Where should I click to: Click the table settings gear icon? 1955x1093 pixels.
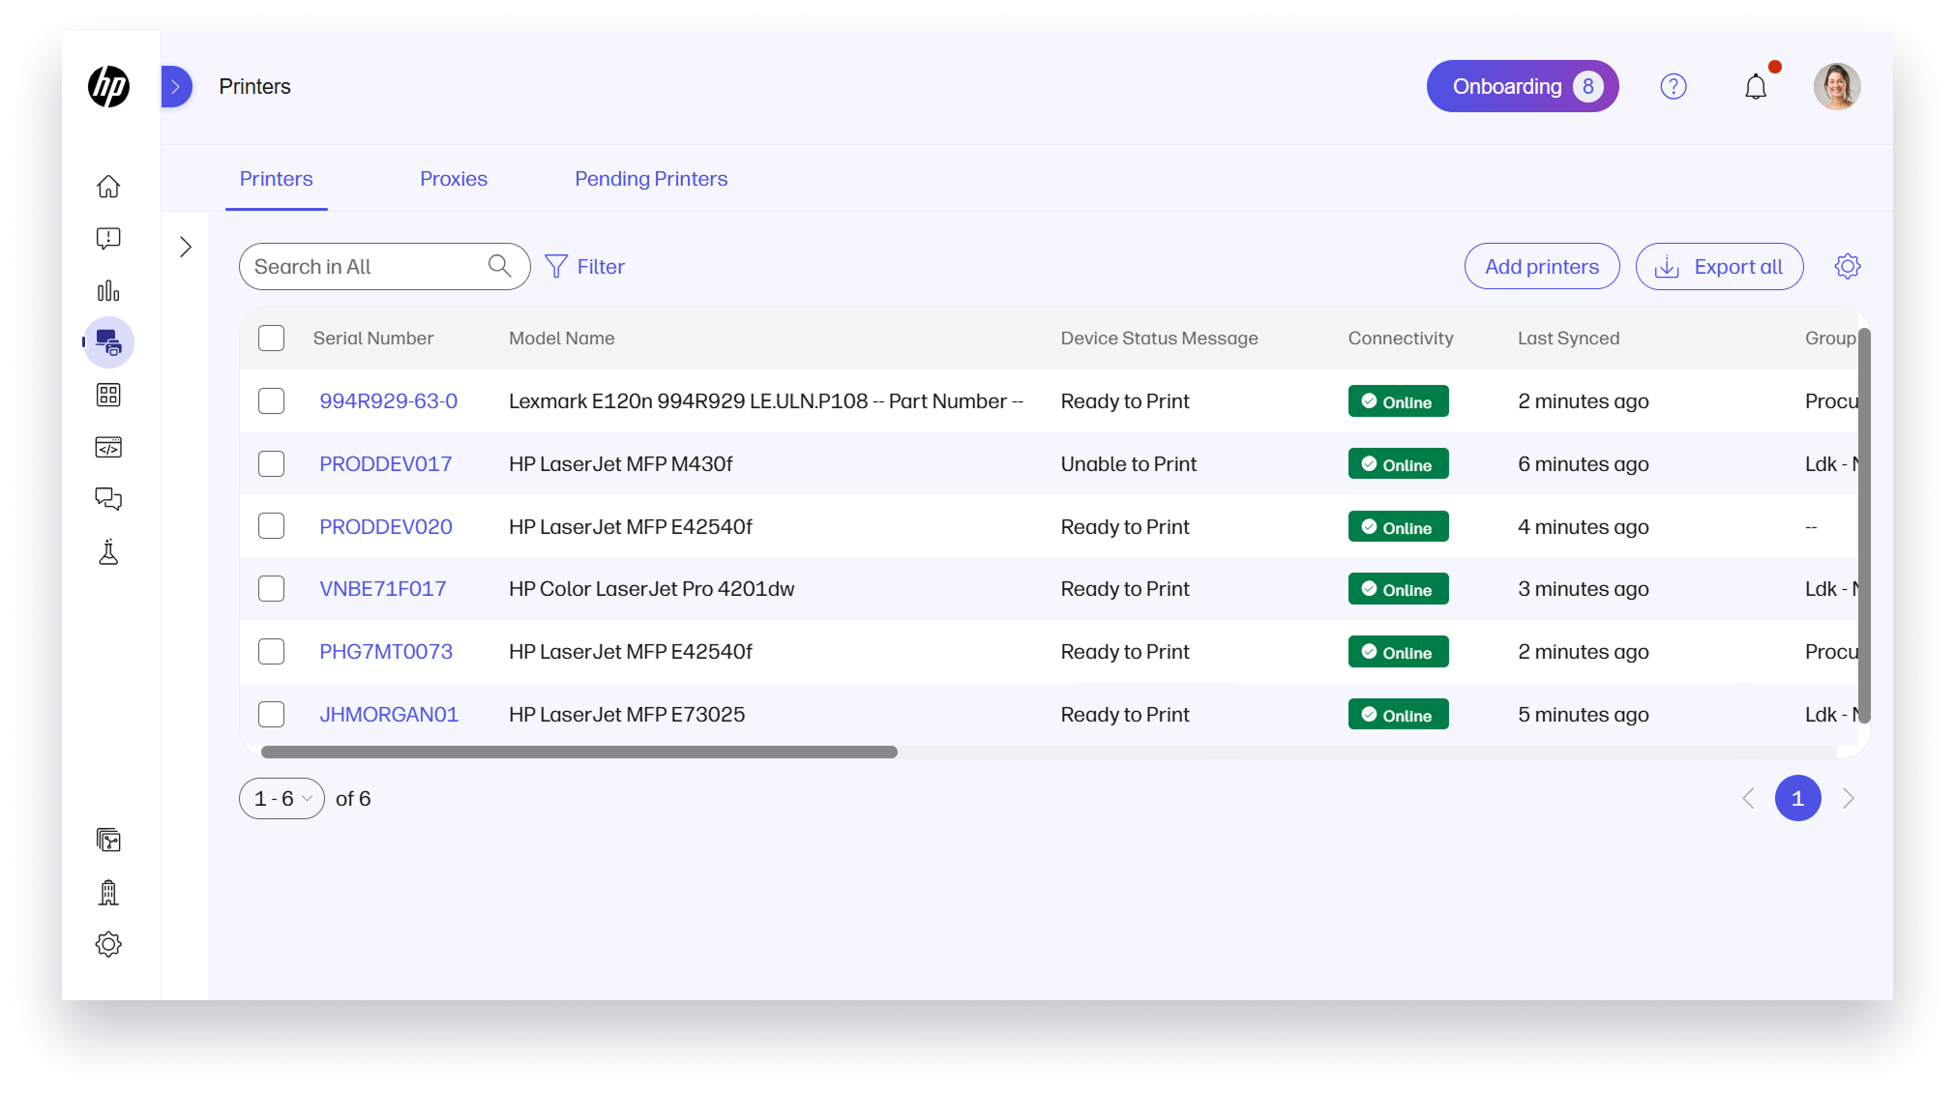click(1847, 267)
